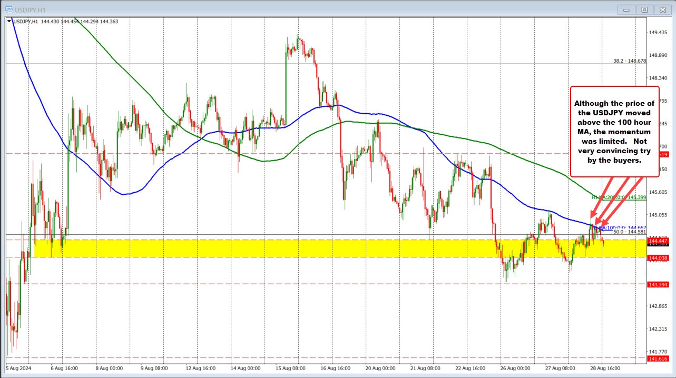The width and height of the screenshot is (676, 378).
Task: Open the OHLC dropdown arrow beside USDJPY,H1
Action: [x=8, y=22]
